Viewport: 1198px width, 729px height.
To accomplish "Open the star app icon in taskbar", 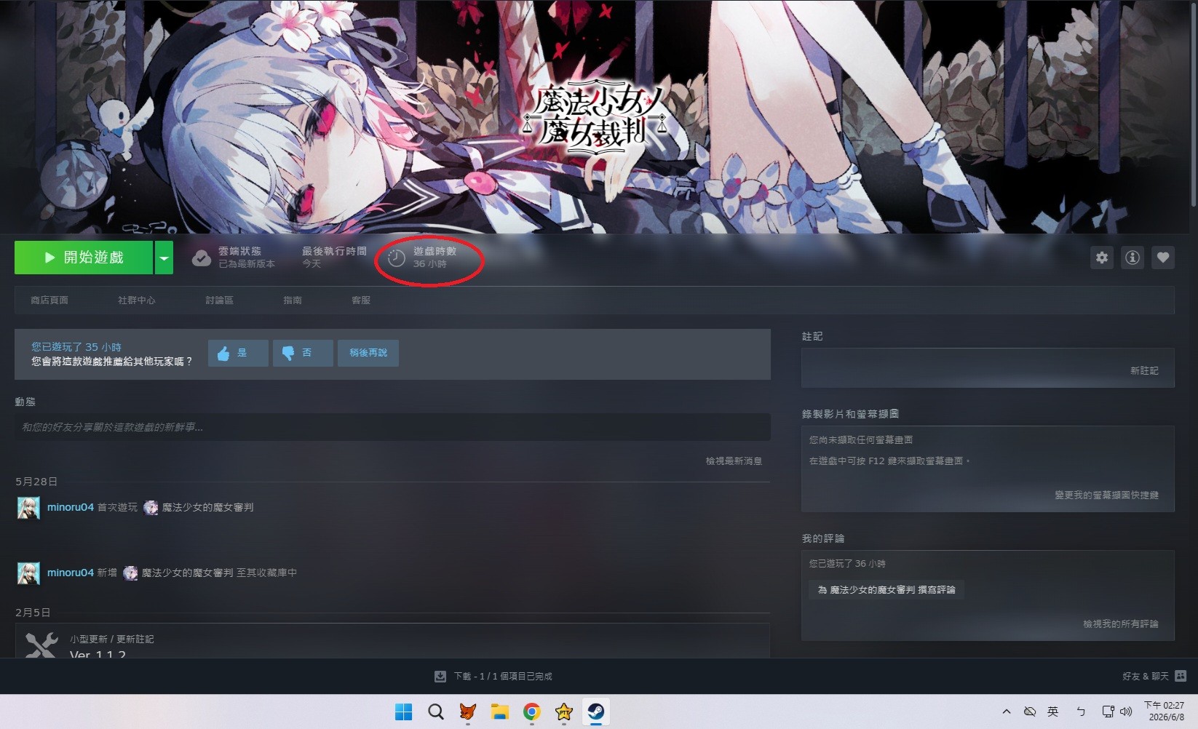I will (x=563, y=712).
